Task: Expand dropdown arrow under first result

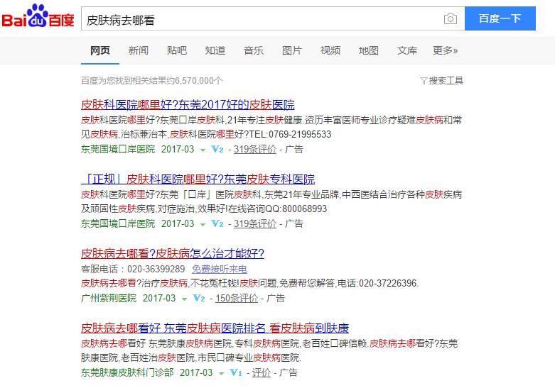Action: (203, 150)
